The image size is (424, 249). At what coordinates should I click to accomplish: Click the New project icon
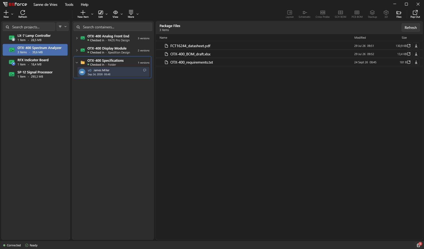click(x=6, y=12)
